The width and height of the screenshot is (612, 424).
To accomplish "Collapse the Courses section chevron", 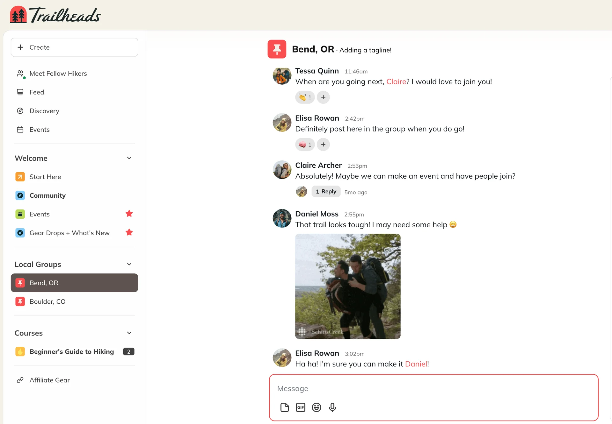I will 129,333.
